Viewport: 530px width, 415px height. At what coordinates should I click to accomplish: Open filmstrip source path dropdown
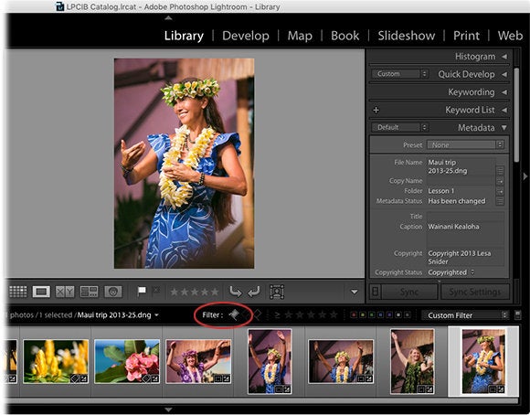pos(157,314)
